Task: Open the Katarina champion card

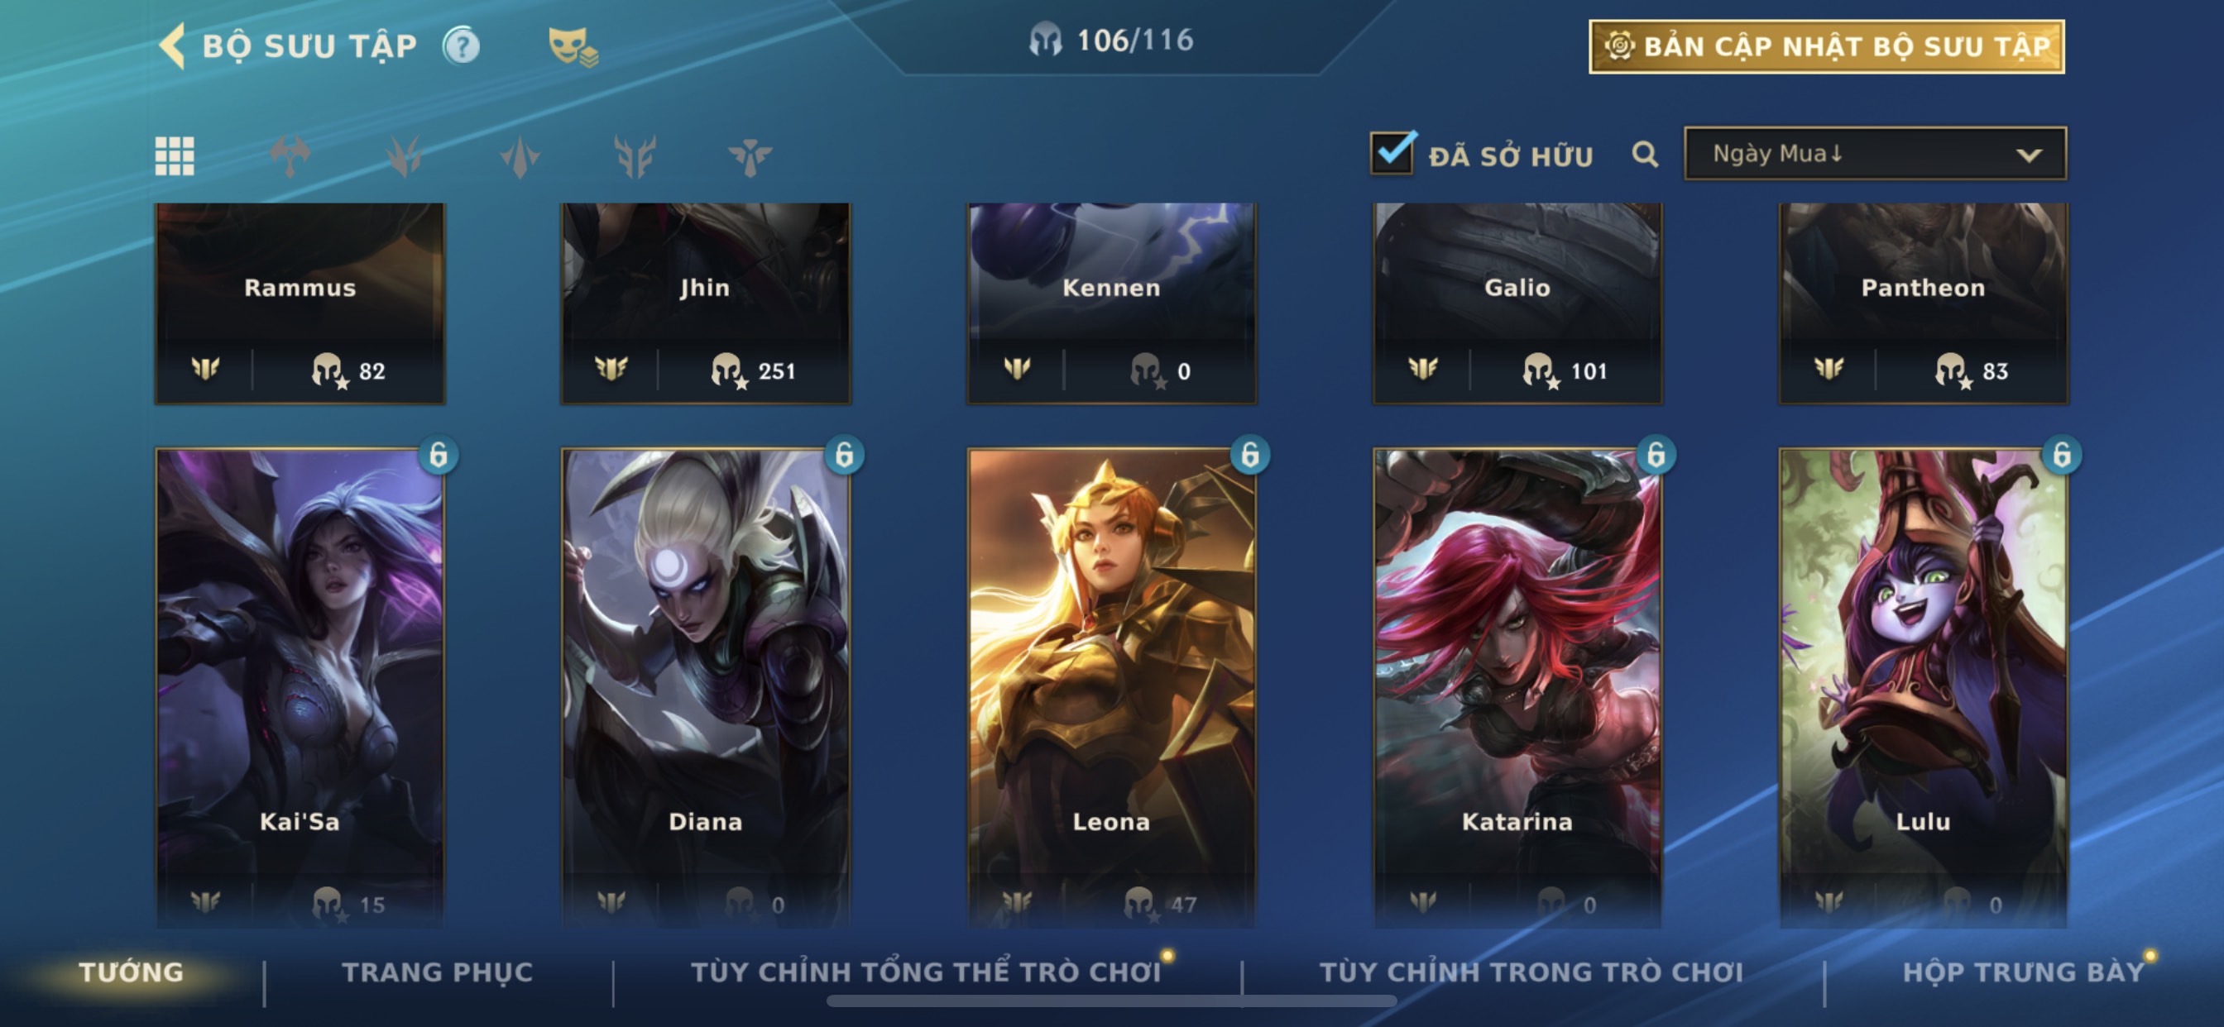Action: coord(1517,688)
